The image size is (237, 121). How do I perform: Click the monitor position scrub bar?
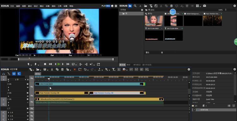[x=66, y=59]
